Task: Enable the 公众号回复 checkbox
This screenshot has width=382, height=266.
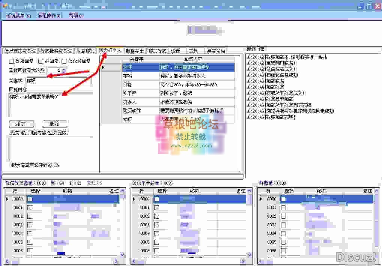Action: pyautogui.click(x=64, y=62)
